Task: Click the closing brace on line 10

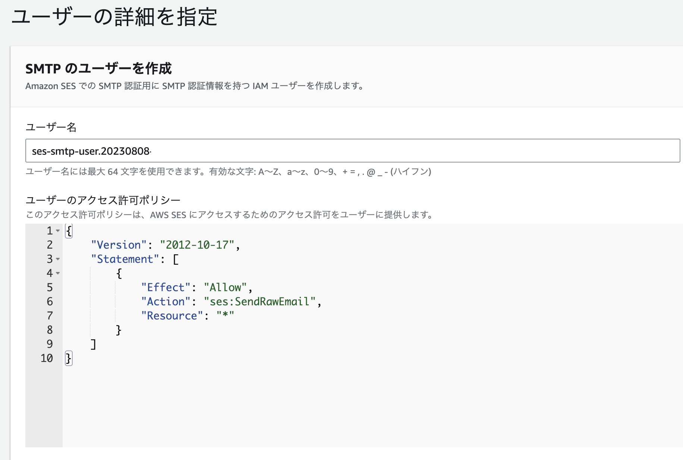Action: pos(69,358)
